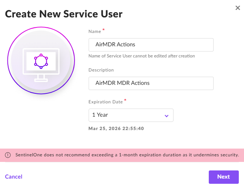The height and width of the screenshot is (186, 244).
Task: Click the Name input field
Action: (x=151, y=45)
